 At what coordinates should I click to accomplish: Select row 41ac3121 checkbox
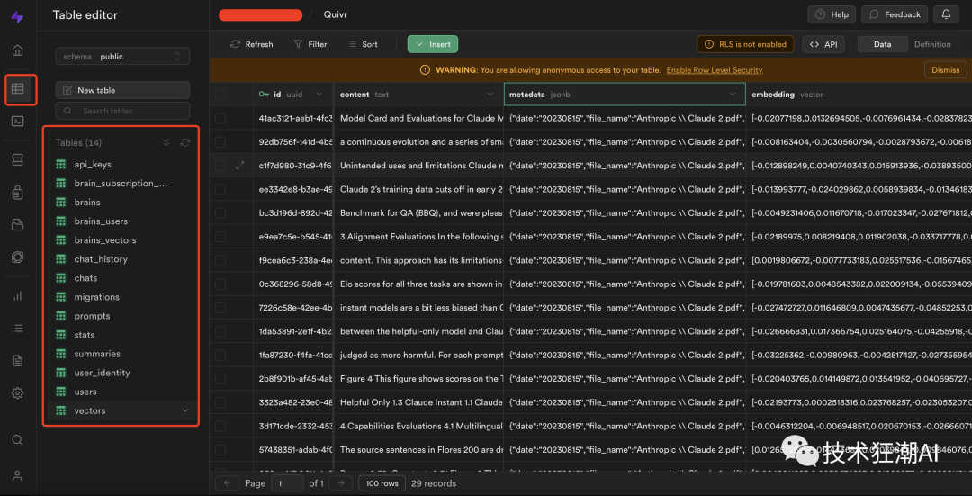click(220, 119)
